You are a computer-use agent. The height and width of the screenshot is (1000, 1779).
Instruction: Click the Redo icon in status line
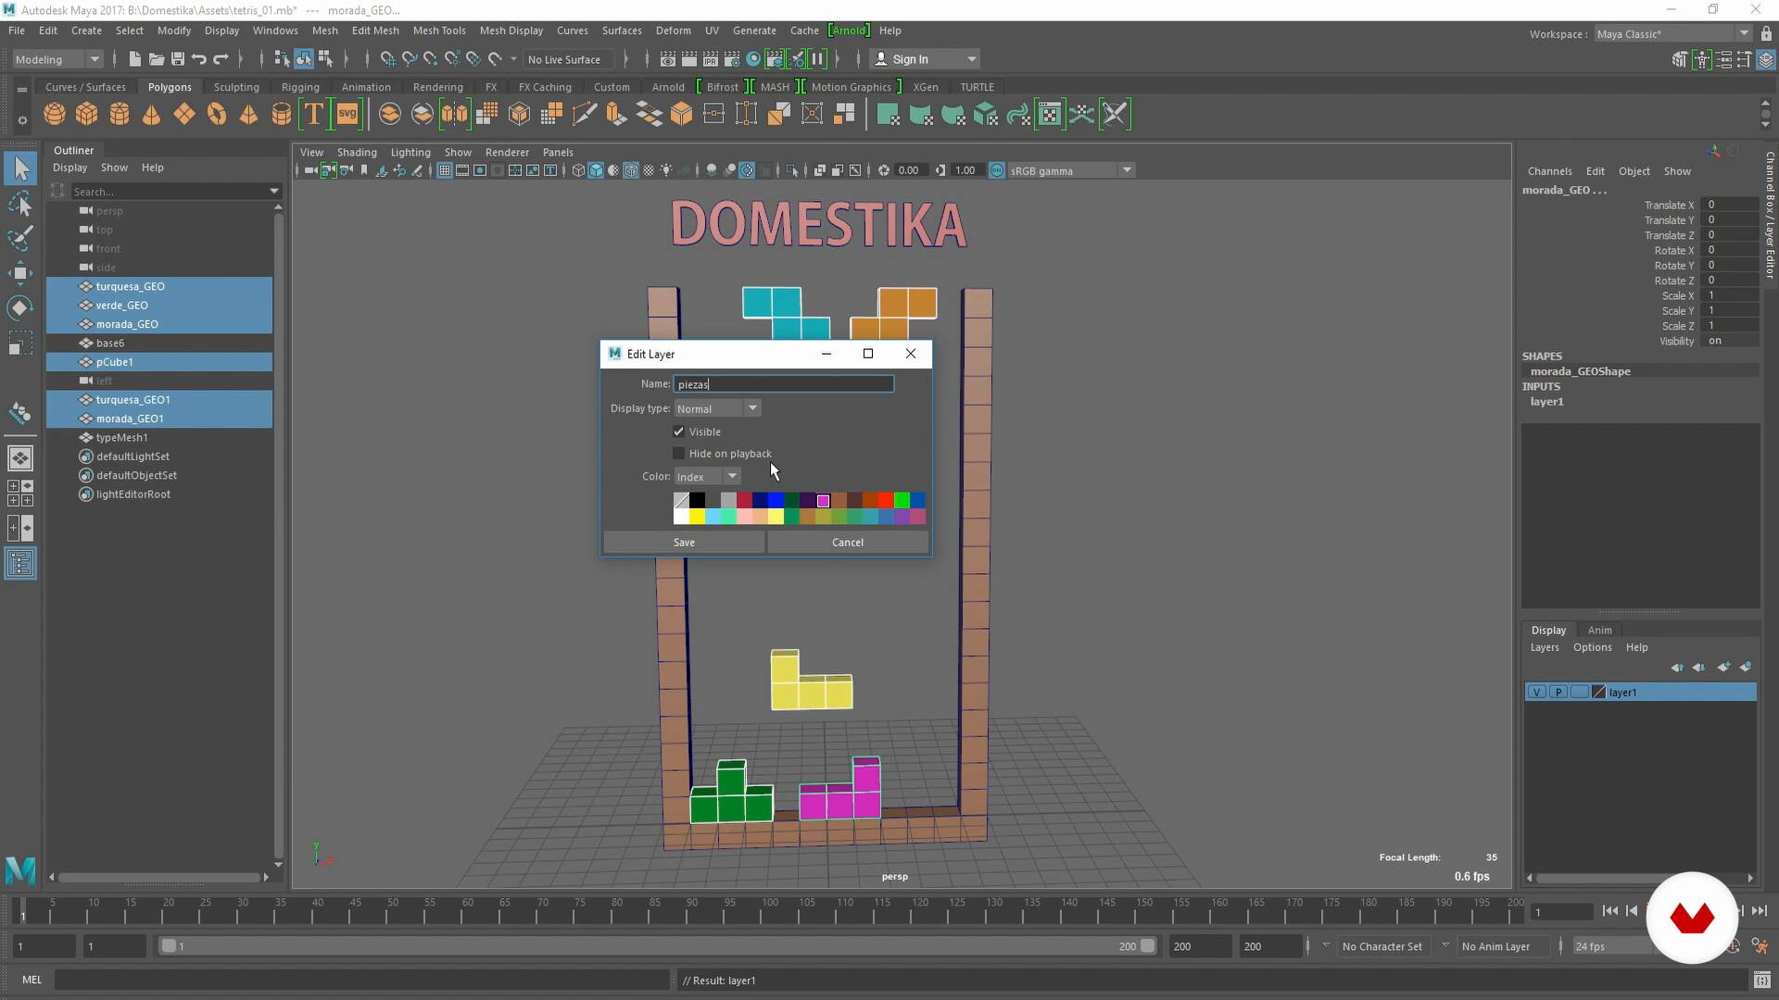click(x=221, y=59)
